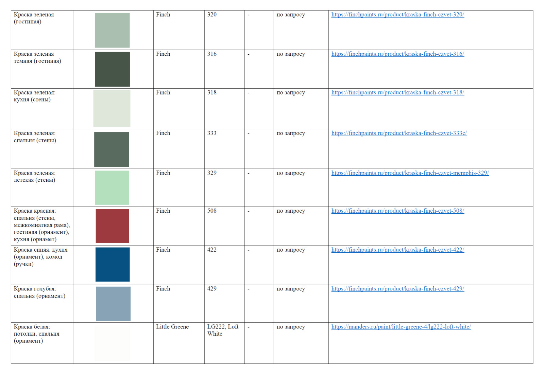Click the pale green 318 swatch
Screen dimensions: 544x375
click(x=112, y=108)
